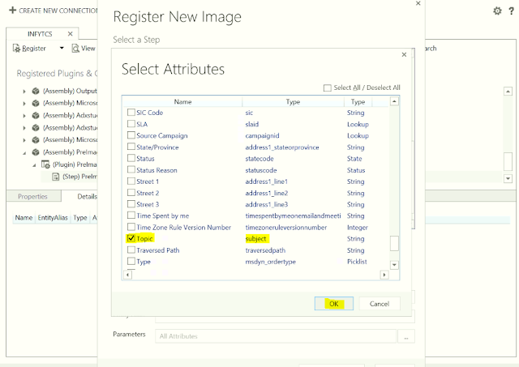Close the INFYTCS connection tab

point(70,33)
